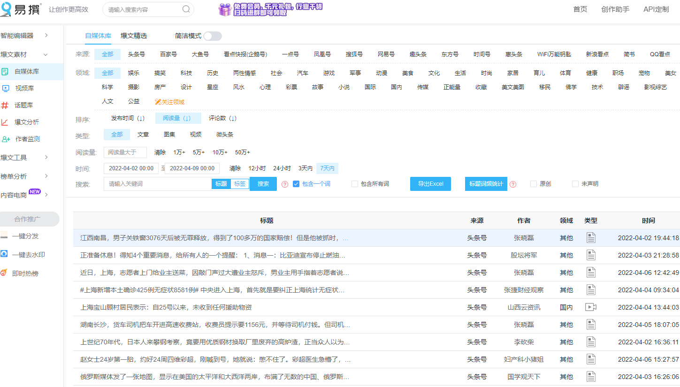The image size is (680, 387).
Task: Uncheck the 包含一个词 checkbox
Action: click(296, 184)
